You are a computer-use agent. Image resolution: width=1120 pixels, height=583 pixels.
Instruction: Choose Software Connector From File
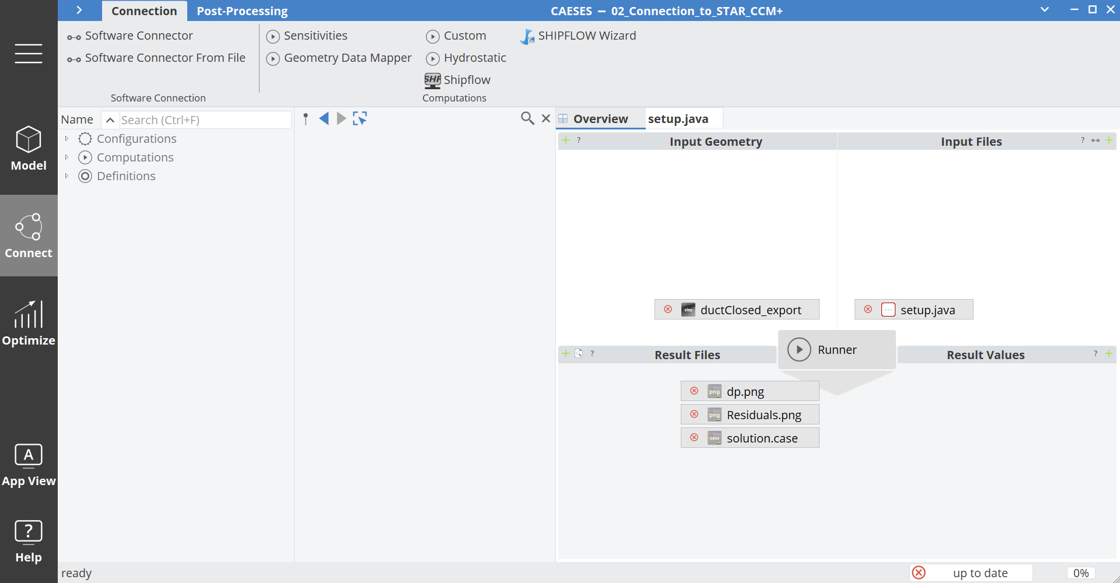[x=156, y=58]
